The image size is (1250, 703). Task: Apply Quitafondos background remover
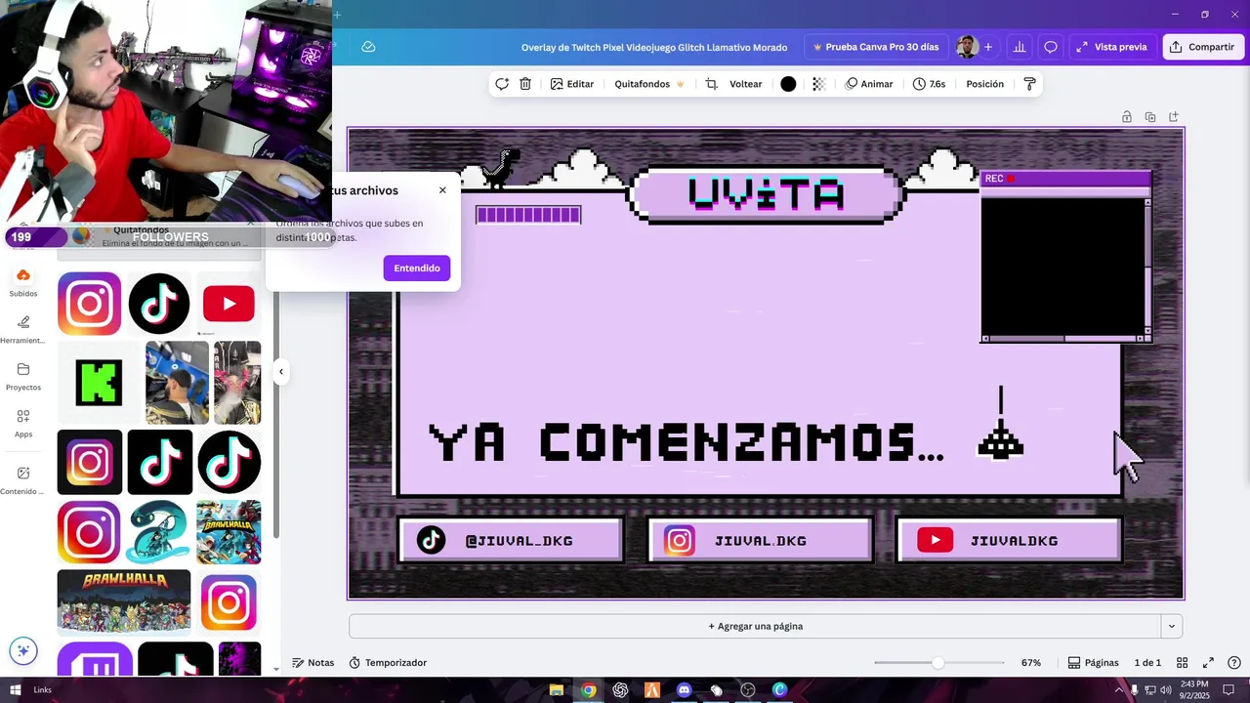point(649,84)
